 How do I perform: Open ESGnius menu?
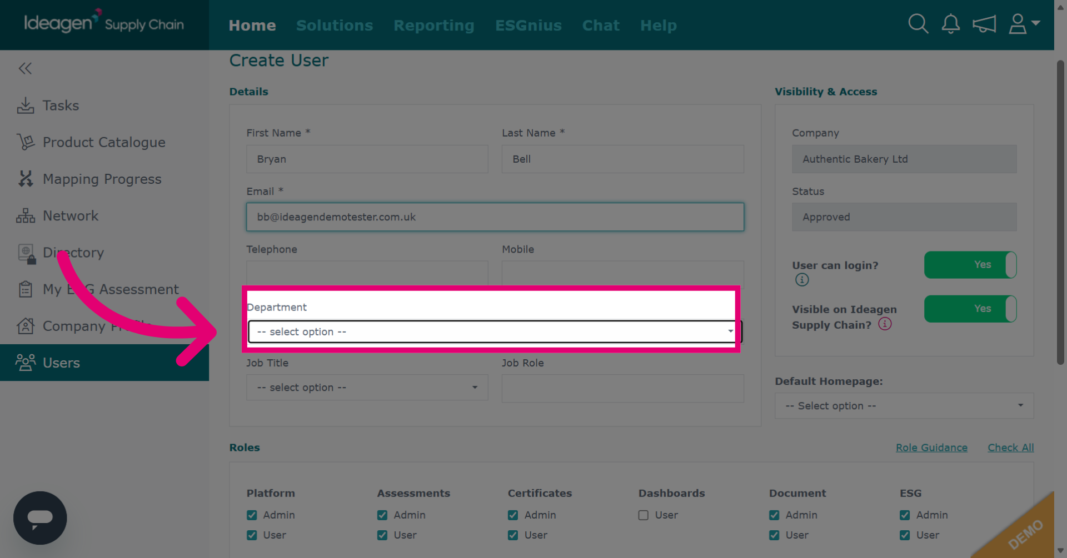[x=528, y=25]
